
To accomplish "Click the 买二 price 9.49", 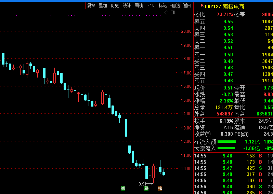I will coord(228,61).
